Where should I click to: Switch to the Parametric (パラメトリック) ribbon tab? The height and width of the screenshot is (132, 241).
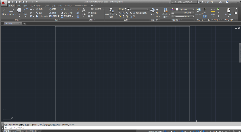click(x=36, y=6)
